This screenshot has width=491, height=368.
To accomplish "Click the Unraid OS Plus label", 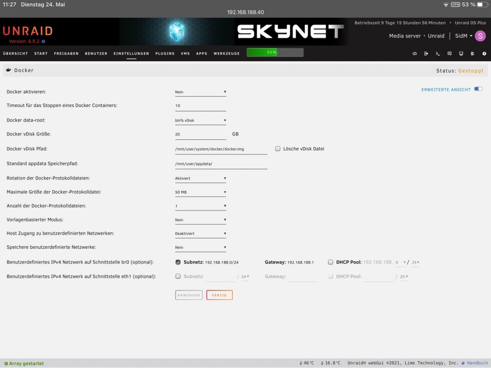I will [x=470, y=23].
